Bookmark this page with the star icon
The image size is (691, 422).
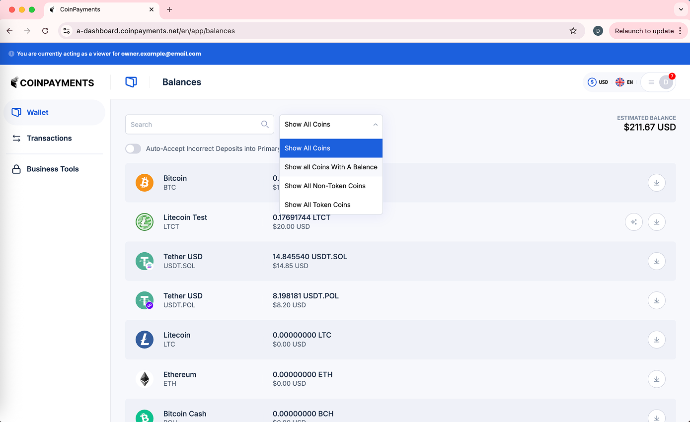pos(573,31)
